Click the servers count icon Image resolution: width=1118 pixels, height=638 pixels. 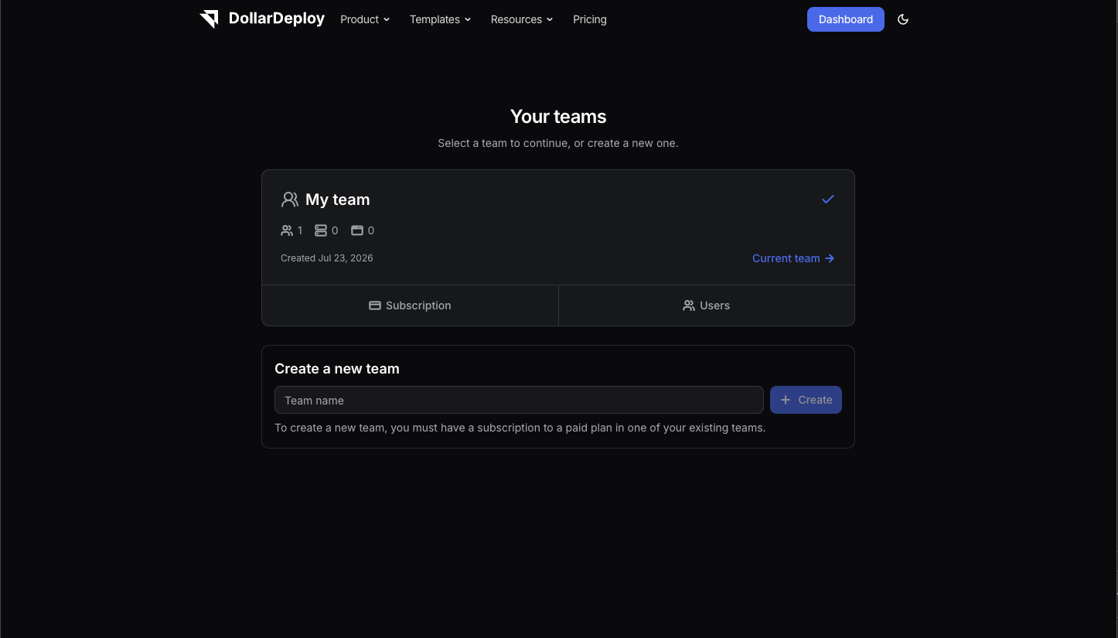[x=321, y=230]
